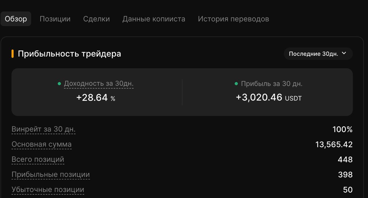Click the Прибыльность трейдера heading

[x=69, y=54]
